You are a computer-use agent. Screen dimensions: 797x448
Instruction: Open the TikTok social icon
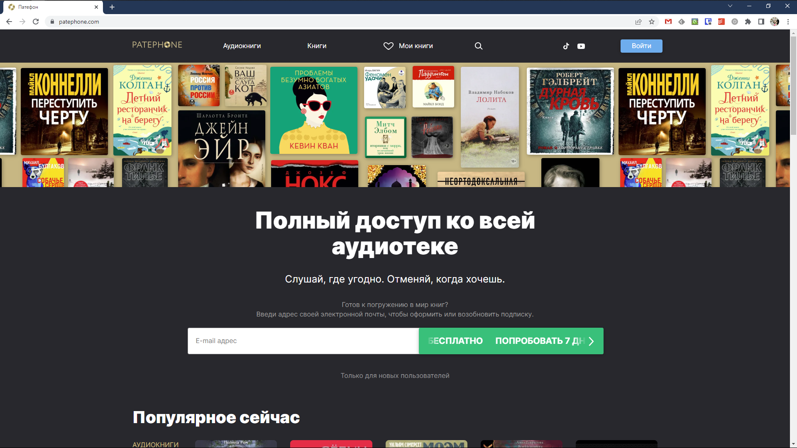point(566,46)
